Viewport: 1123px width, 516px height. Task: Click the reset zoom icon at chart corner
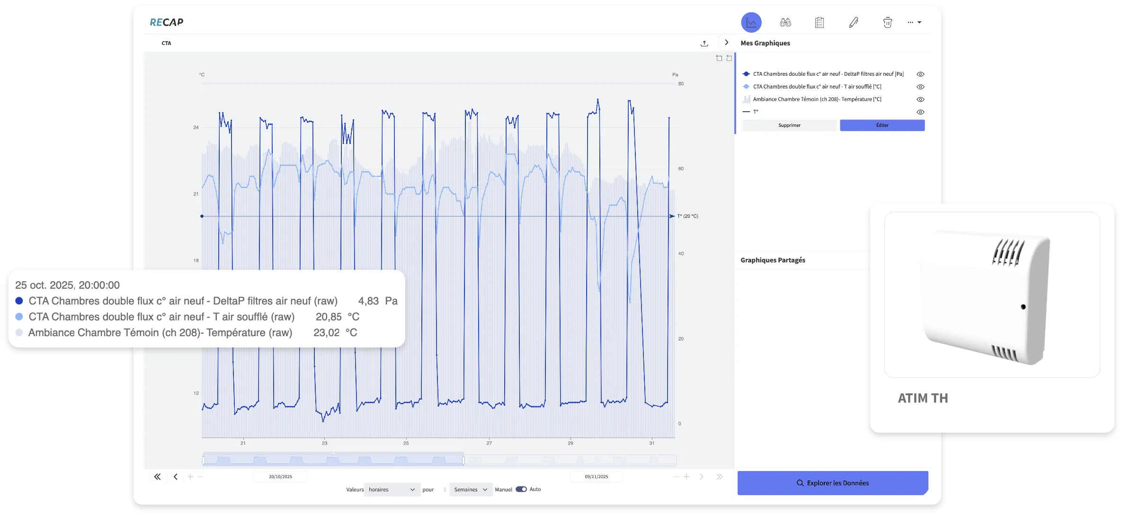[x=729, y=58]
